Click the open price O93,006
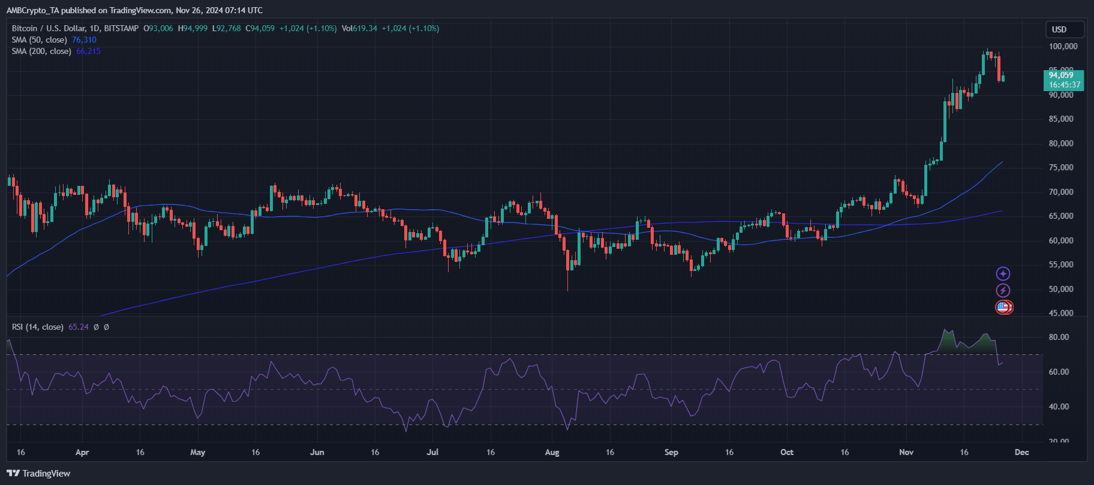Viewport: 1094px width, 485px height. 158,28
